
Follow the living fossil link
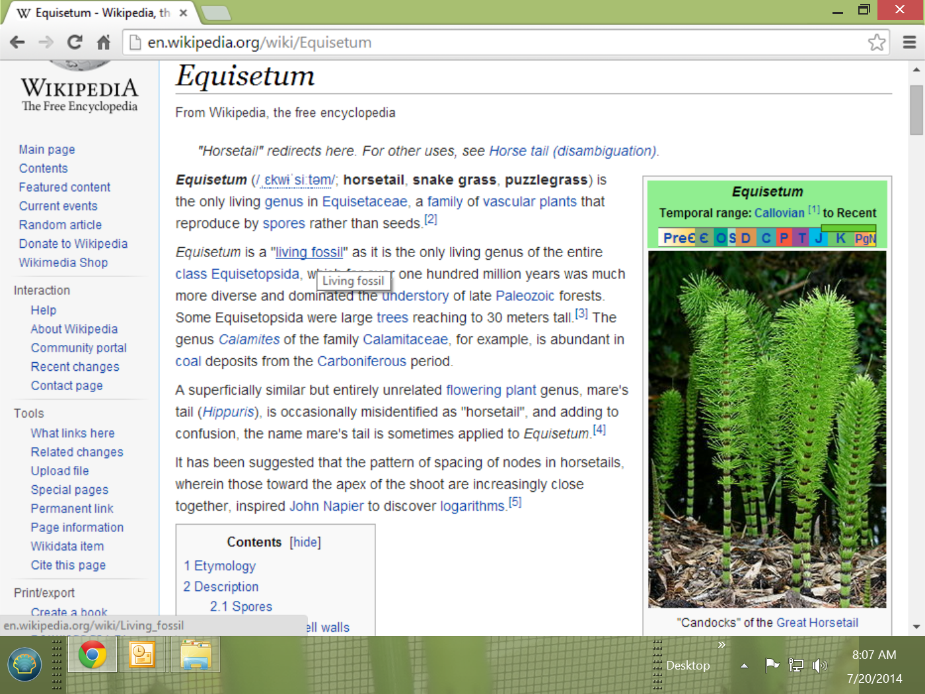click(x=309, y=252)
